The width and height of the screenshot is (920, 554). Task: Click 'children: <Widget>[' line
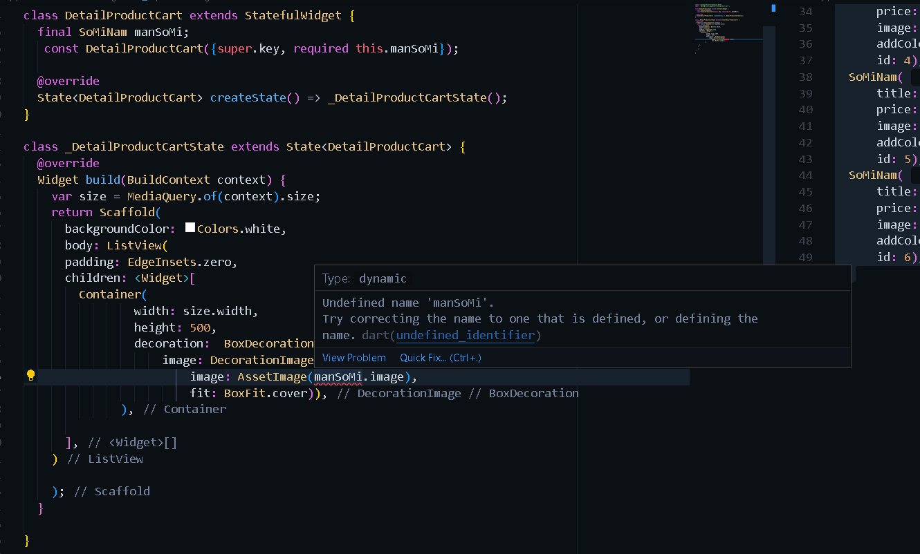(x=131, y=278)
